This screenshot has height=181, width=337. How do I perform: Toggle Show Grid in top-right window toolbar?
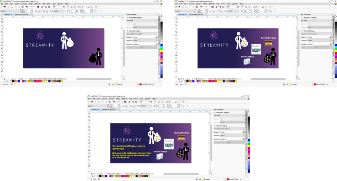[x=246, y=7]
